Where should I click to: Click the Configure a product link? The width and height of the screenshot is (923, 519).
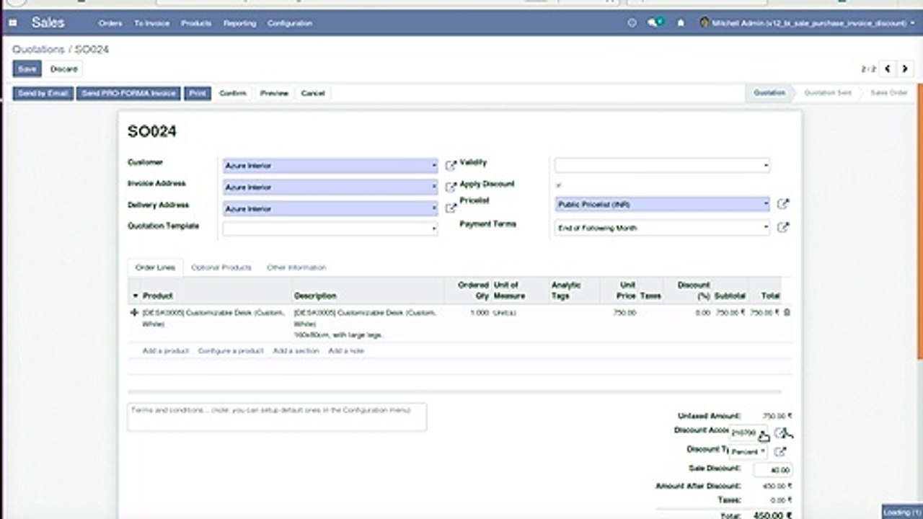pyautogui.click(x=231, y=351)
